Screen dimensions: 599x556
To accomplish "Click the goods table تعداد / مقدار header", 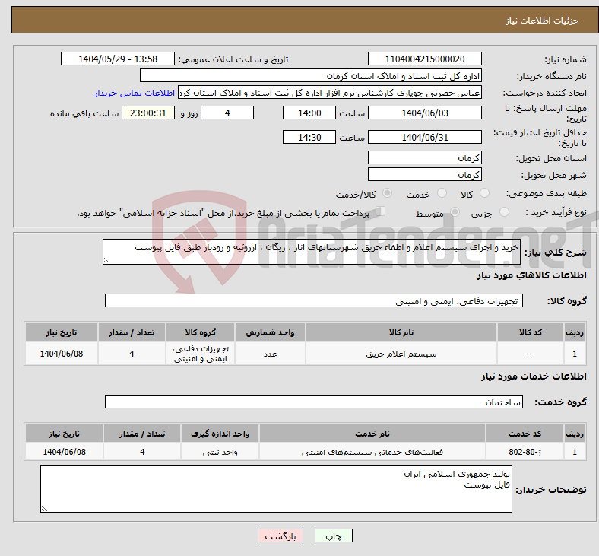I will click(132, 332).
